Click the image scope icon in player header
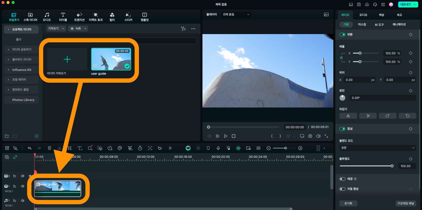 click(x=326, y=15)
